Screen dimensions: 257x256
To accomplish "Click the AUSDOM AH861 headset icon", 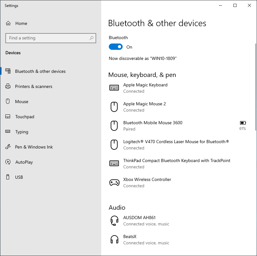I will (x=114, y=221).
